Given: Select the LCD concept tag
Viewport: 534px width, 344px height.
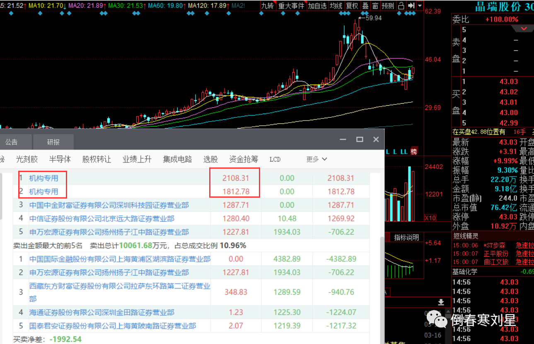Looking at the screenshot, I should tap(275, 159).
